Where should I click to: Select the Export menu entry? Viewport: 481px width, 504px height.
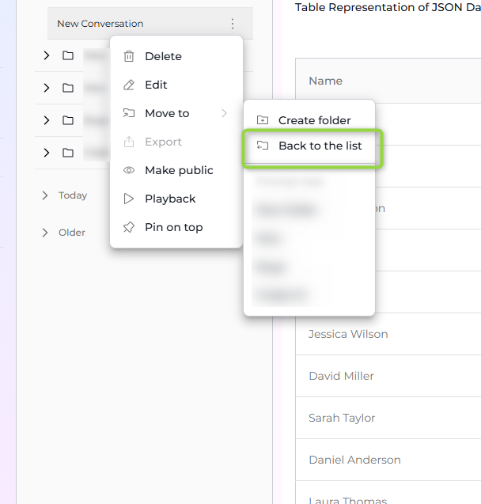click(176, 142)
